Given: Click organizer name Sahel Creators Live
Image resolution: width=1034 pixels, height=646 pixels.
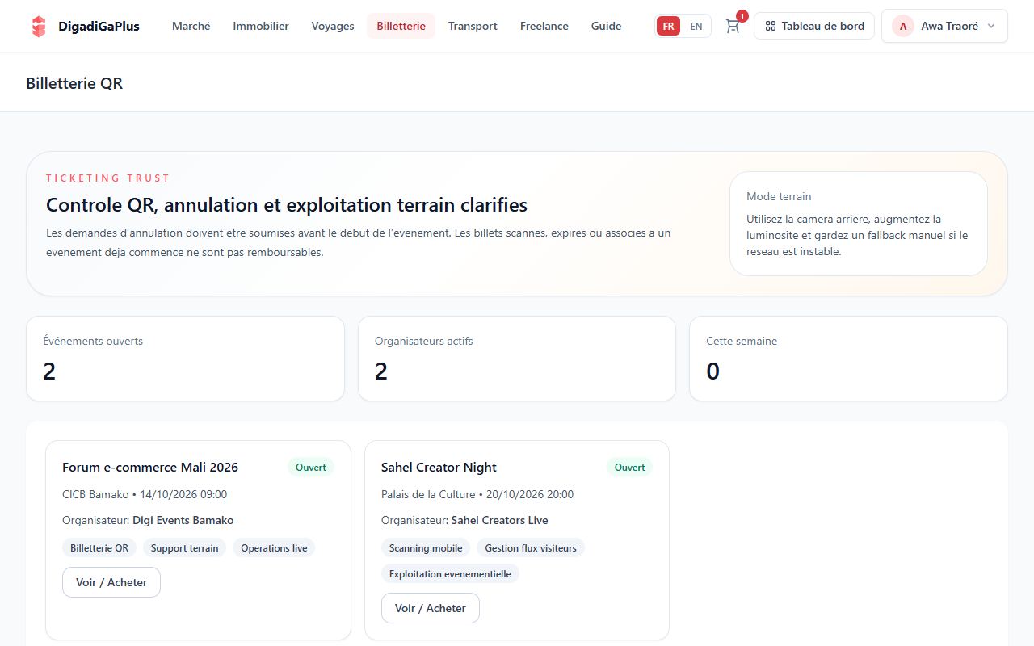Looking at the screenshot, I should coord(500,520).
